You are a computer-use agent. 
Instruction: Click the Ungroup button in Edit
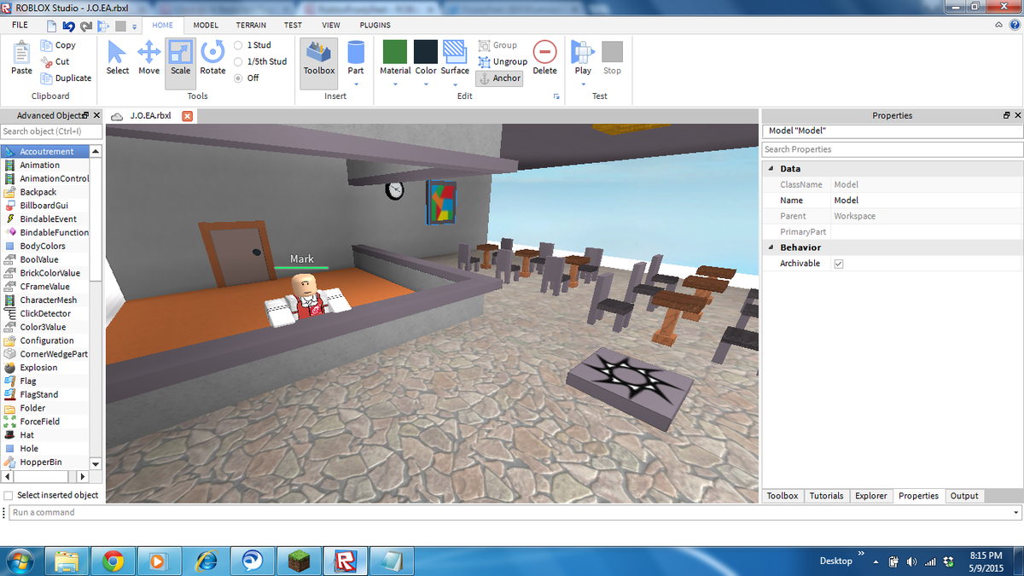tap(503, 61)
